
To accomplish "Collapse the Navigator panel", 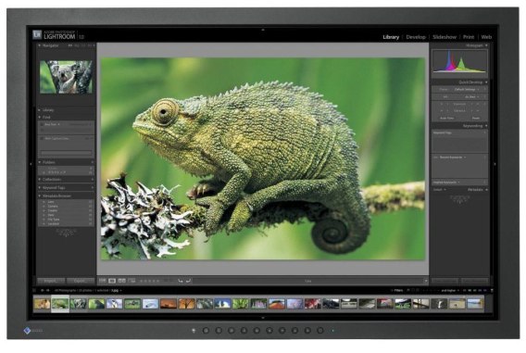I will (40, 45).
